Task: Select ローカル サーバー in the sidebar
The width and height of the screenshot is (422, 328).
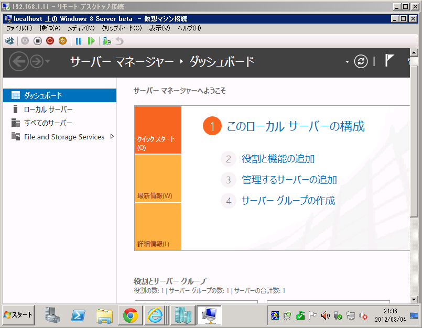Action: coord(48,110)
